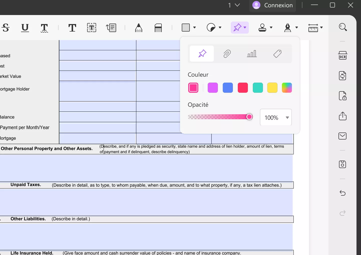Open the page number dropdown at the top

(234, 5)
